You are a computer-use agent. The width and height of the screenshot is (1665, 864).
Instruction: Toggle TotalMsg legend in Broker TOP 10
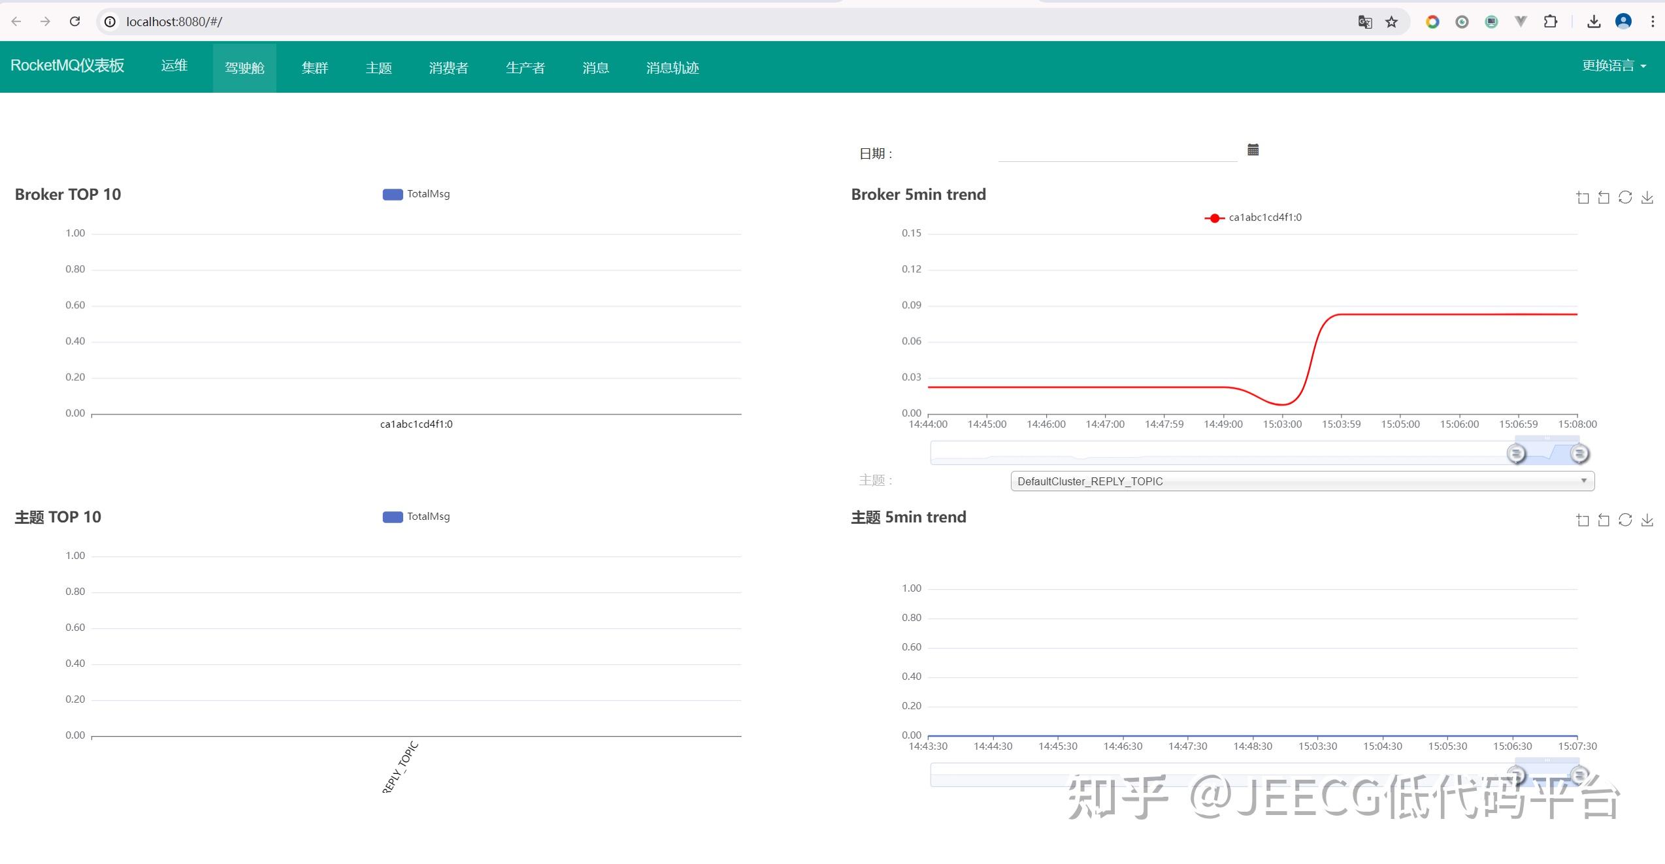tap(416, 194)
